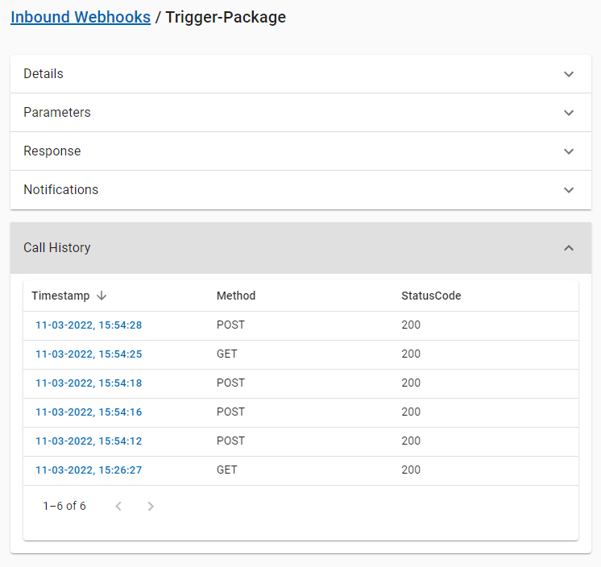Open call at 11-03-2022, 15:54:12
601x567 pixels.
pos(89,441)
